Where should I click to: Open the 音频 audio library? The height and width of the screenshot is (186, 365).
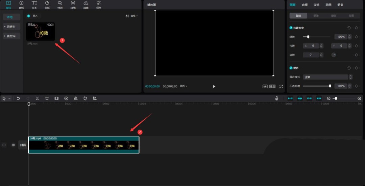21,5
